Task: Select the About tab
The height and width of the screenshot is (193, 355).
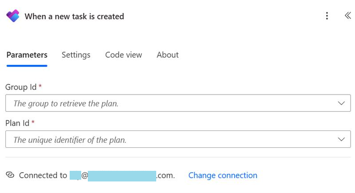Action: [168, 55]
